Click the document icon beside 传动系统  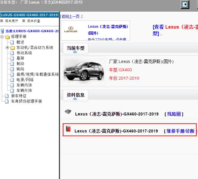pyautogui.click(x=12, y=53)
